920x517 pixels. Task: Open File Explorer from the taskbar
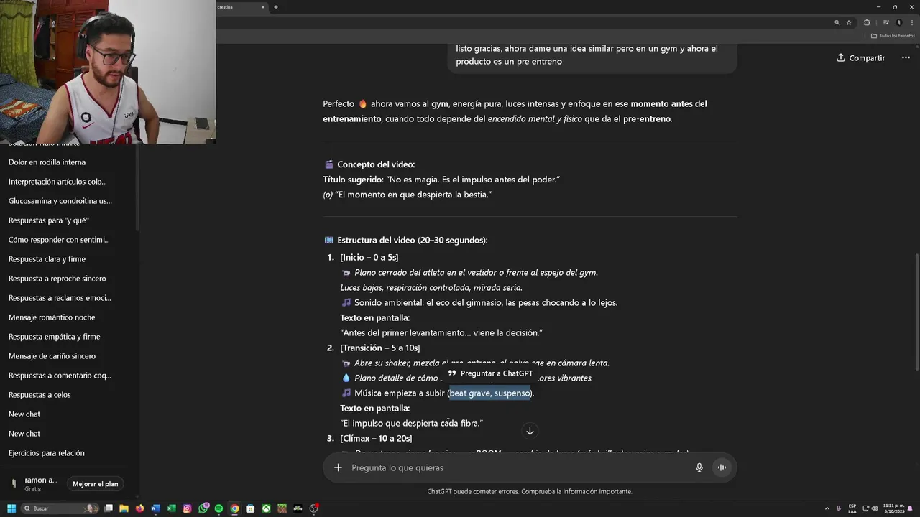point(124,508)
